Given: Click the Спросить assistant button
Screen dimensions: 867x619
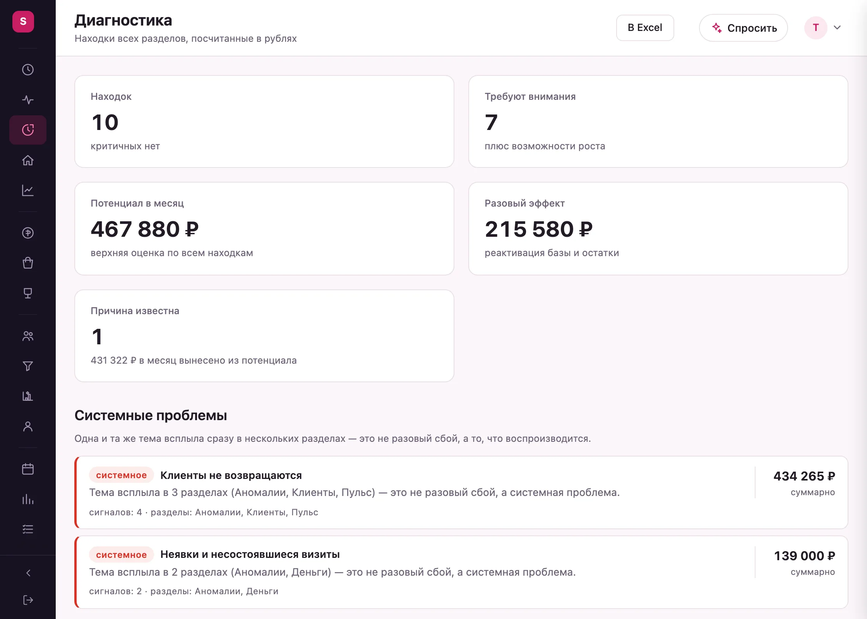Looking at the screenshot, I should point(743,28).
